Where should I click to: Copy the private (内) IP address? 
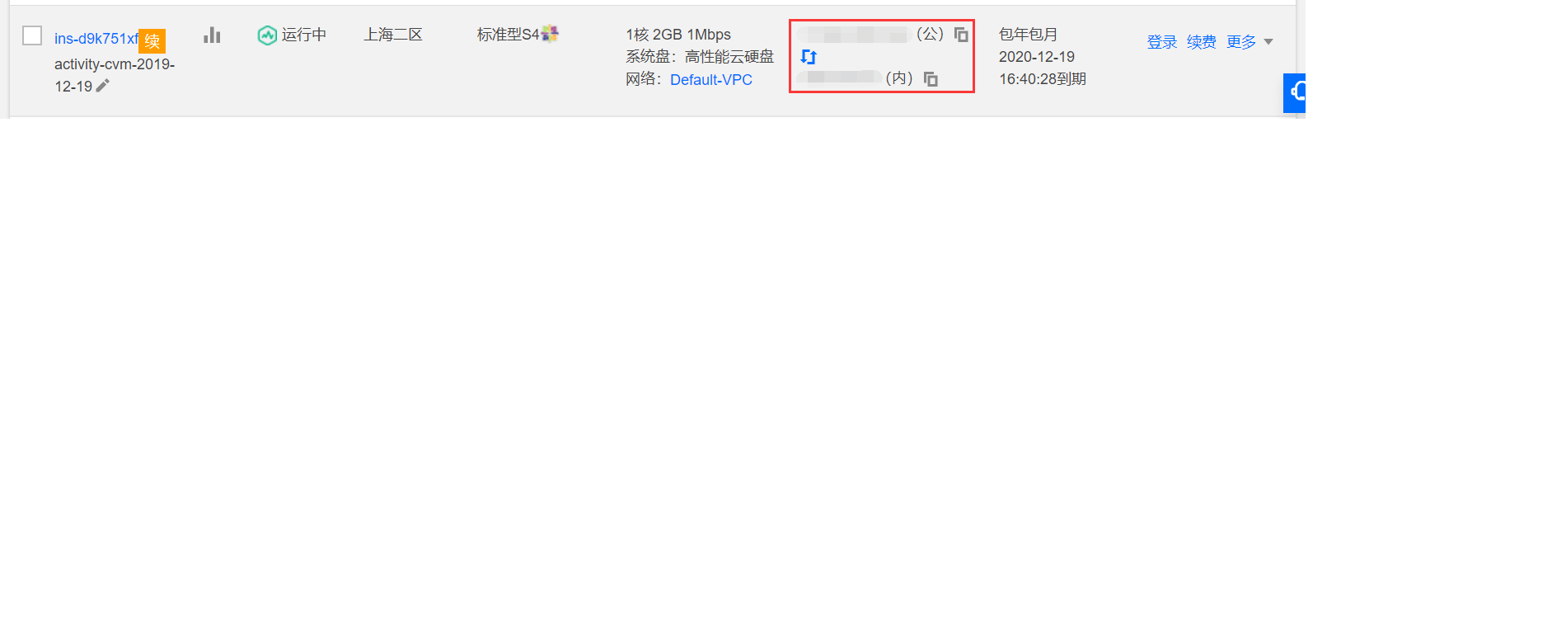pyautogui.click(x=931, y=79)
